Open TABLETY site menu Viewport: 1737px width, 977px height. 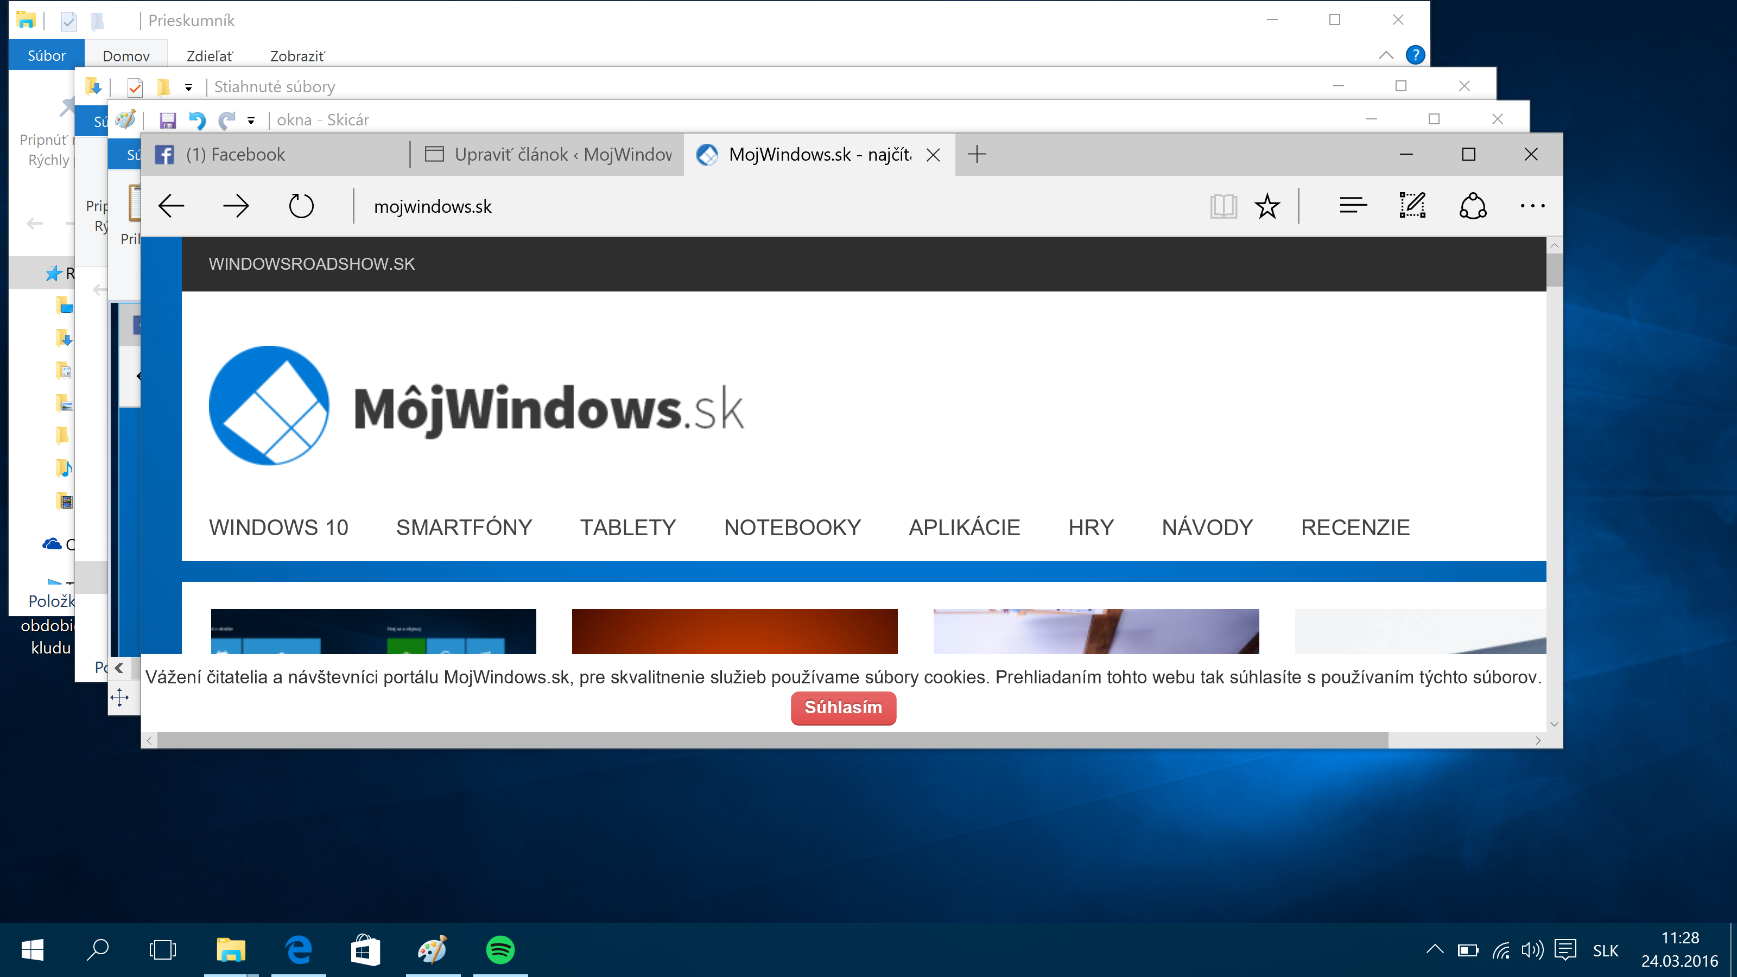[x=628, y=527]
